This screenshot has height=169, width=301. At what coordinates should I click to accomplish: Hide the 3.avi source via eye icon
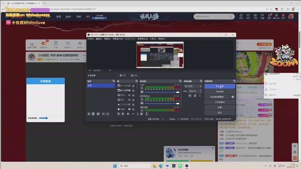[129, 109]
